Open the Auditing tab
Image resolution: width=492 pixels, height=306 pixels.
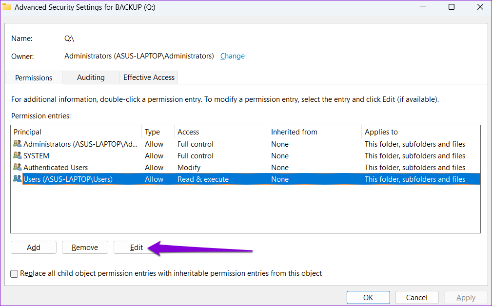(91, 77)
